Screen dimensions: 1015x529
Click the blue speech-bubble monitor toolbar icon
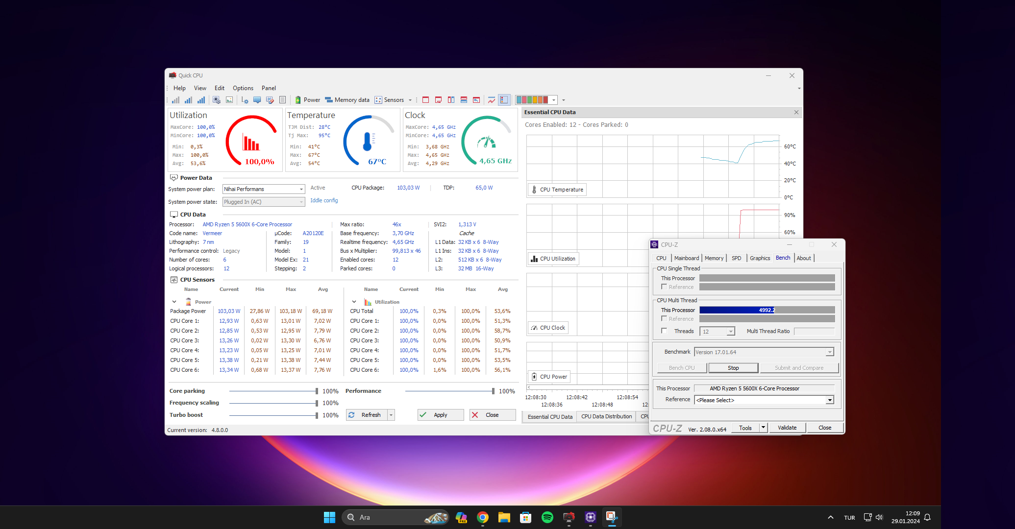tap(257, 100)
